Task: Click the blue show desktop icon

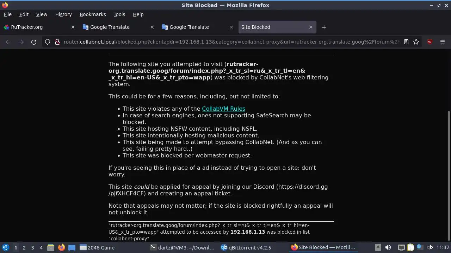Action: pyautogui.click(x=72, y=247)
